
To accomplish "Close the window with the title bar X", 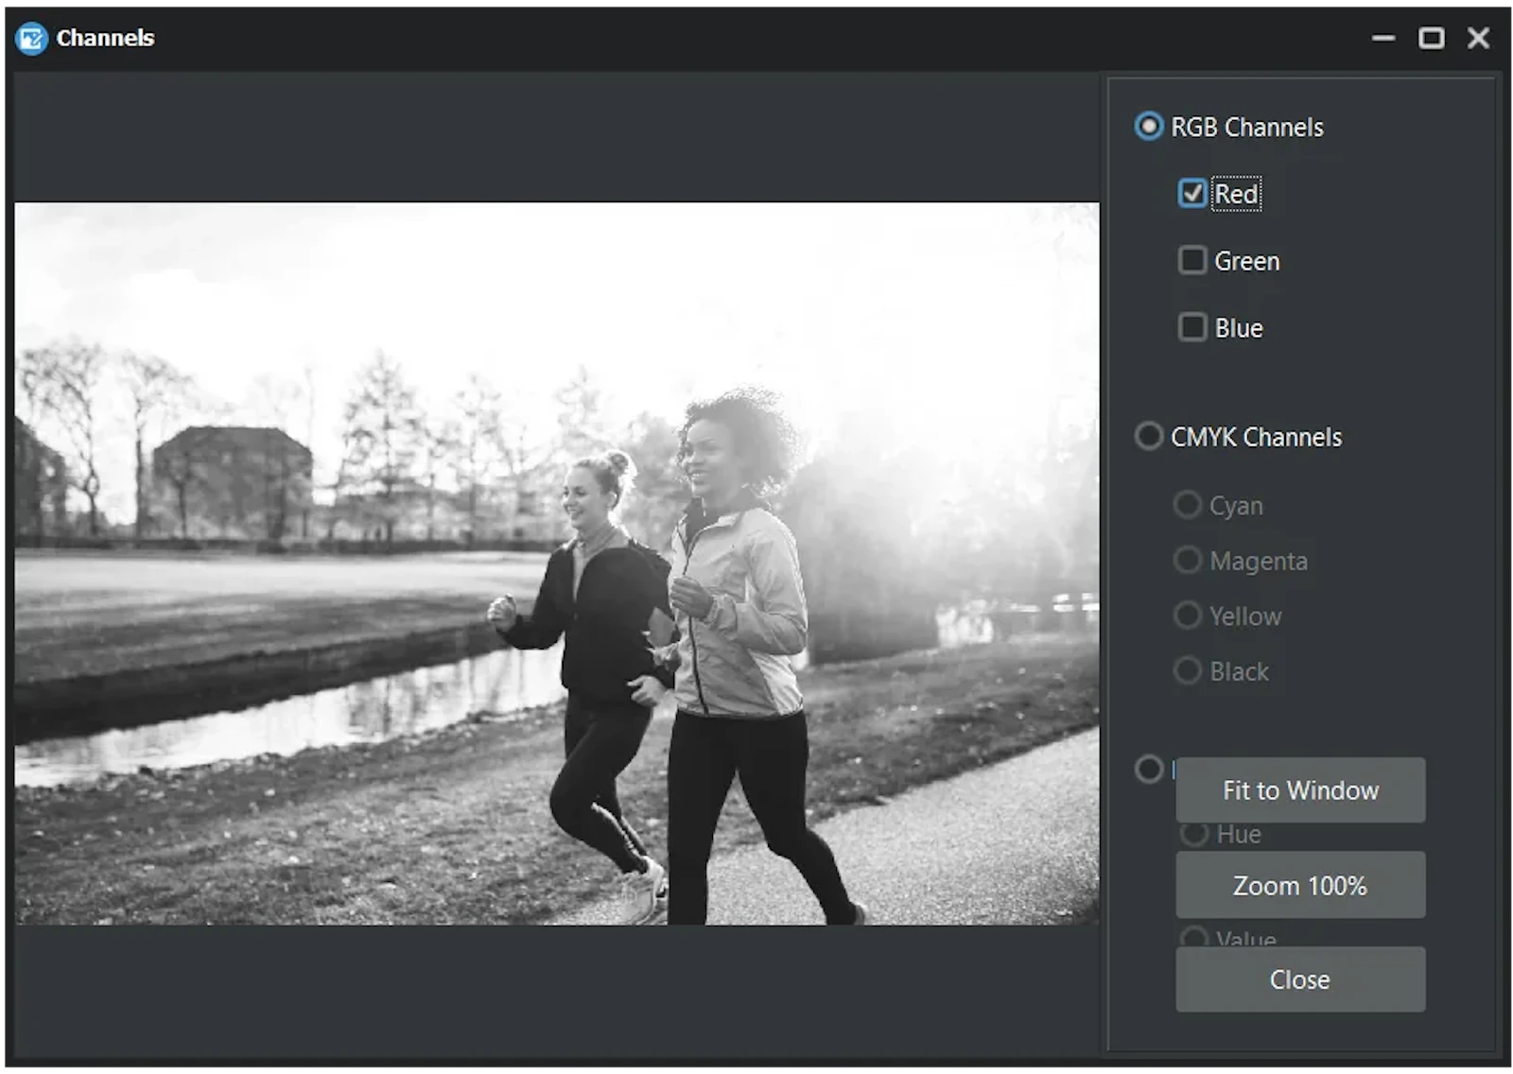I will pos(1478,38).
